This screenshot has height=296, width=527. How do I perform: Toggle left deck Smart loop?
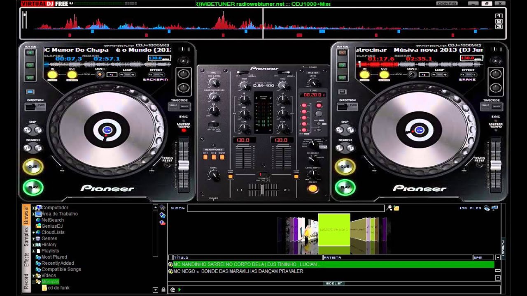(x=100, y=74)
